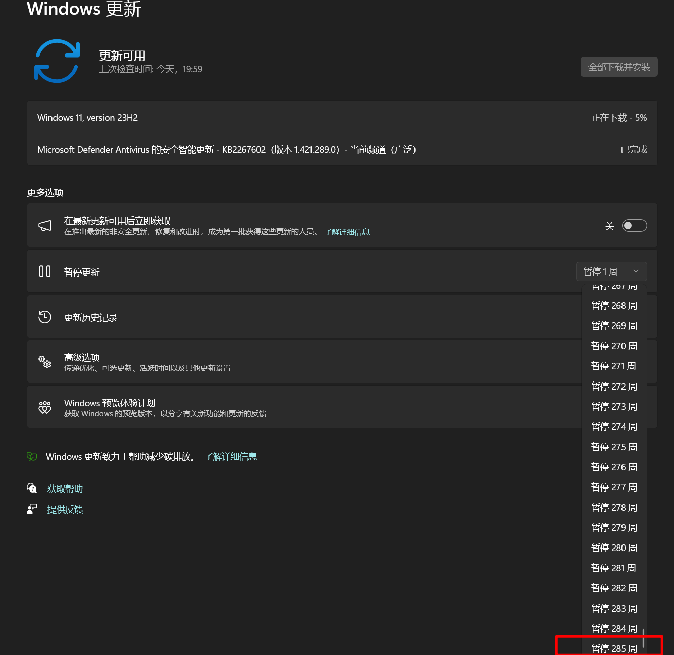Expand the pause duration dropdown chevron

(x=636, y=271)
